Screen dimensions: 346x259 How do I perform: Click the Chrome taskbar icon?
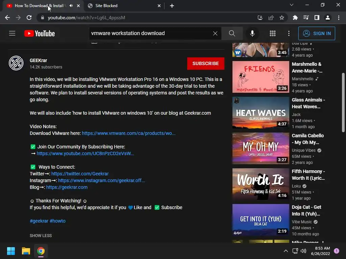[41, 251]
